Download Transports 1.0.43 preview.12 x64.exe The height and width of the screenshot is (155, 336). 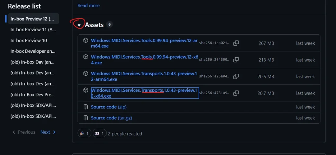click(x=145, y=93)
